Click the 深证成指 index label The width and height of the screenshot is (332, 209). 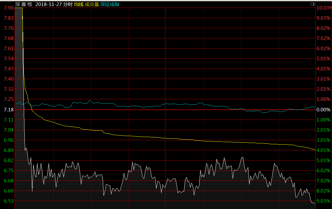pyautogui.click(x=110, y=4)
